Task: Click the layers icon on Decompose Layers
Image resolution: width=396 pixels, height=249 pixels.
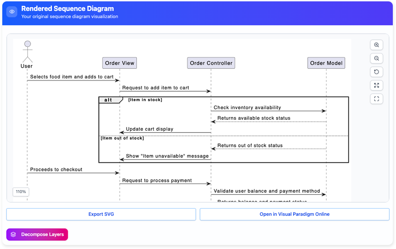Action: 14,234
